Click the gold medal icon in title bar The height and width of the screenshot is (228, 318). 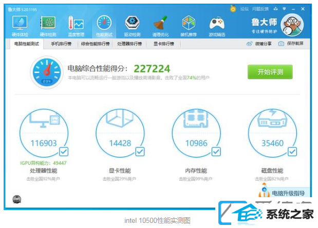click(233, 9)
